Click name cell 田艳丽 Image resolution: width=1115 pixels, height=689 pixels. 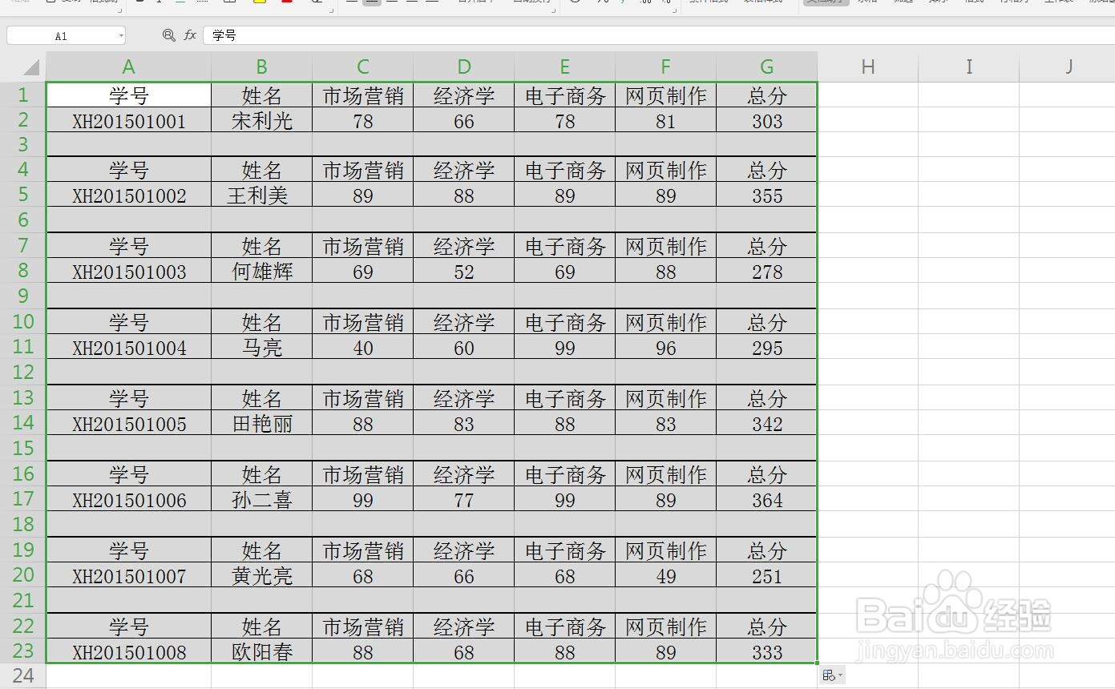(262, 424)
